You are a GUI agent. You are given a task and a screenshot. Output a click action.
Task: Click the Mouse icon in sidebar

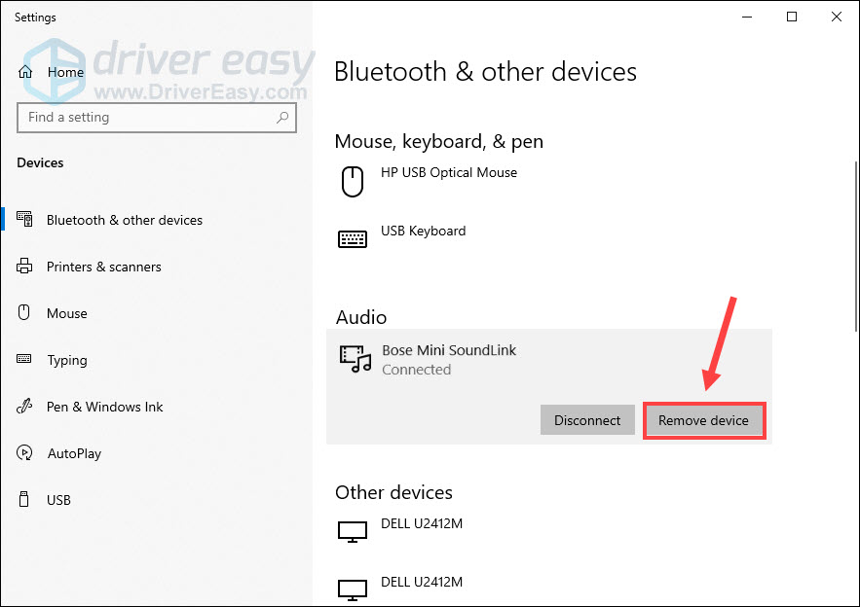[25, 313]
